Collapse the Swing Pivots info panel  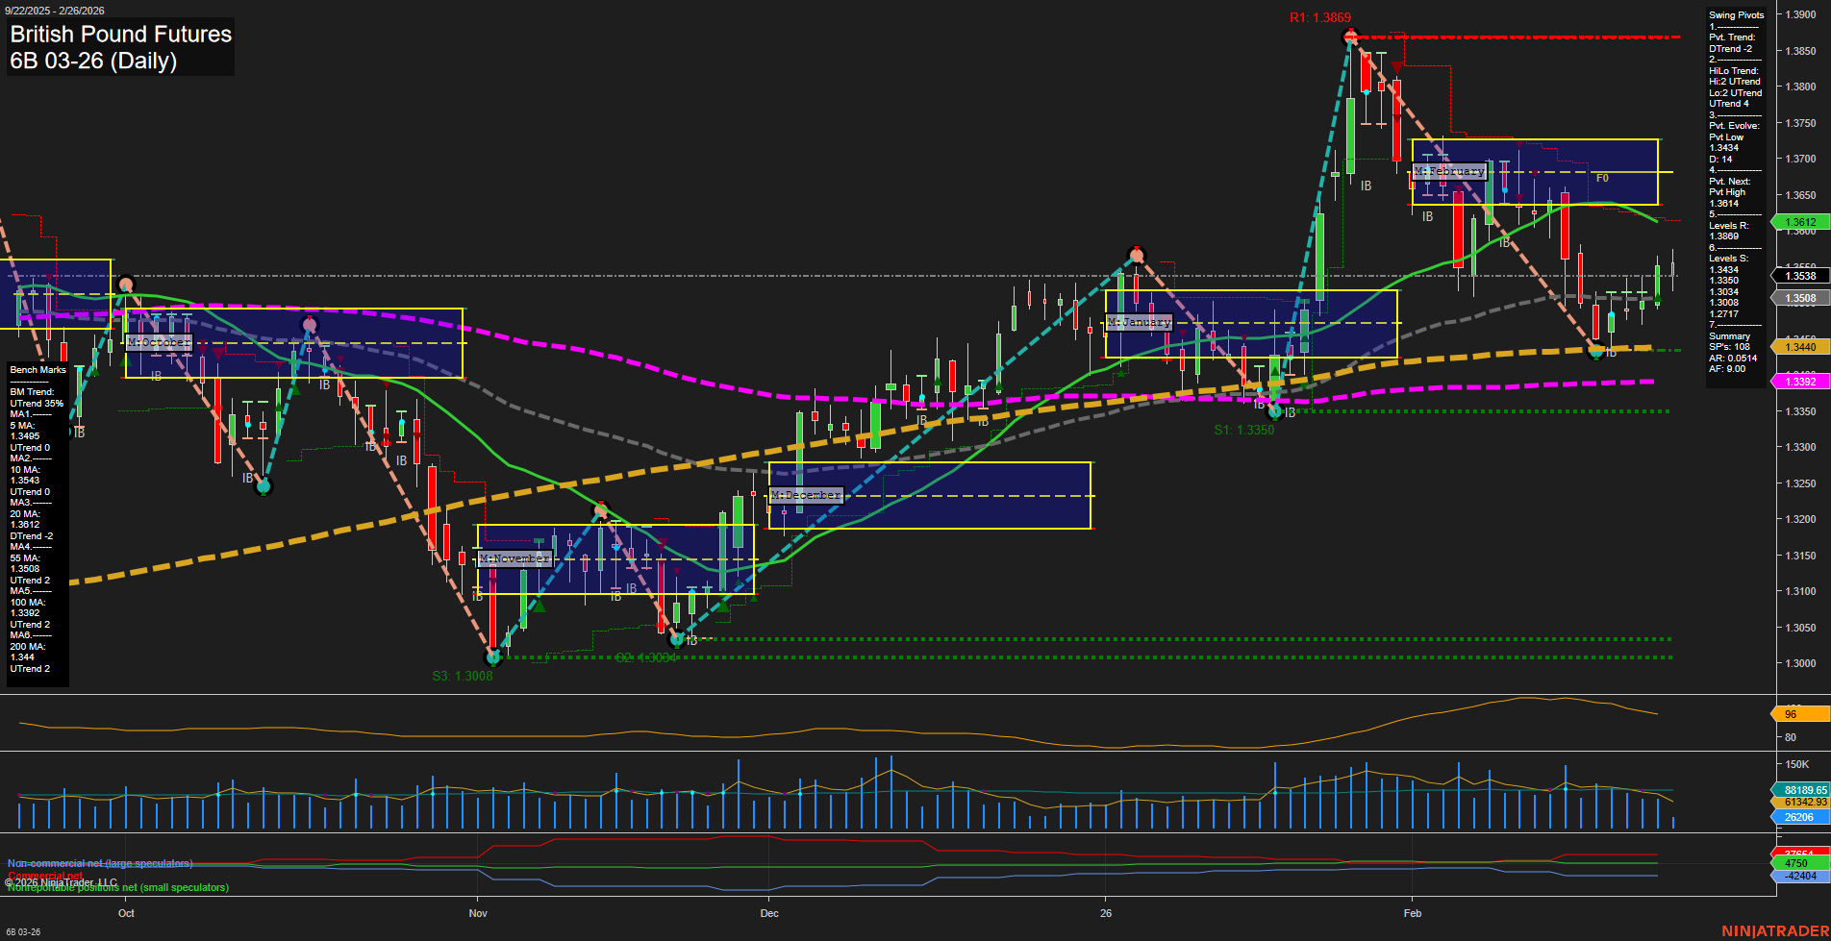(x=1737, y=14)
